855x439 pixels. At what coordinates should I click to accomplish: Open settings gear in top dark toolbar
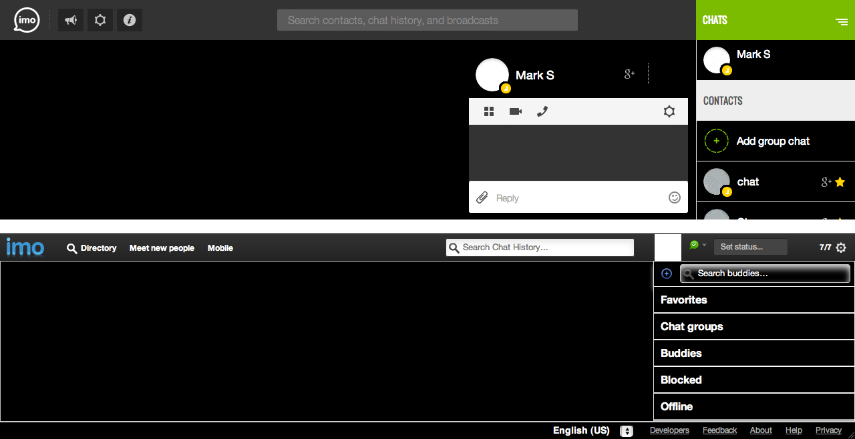(x=100, y=20)
